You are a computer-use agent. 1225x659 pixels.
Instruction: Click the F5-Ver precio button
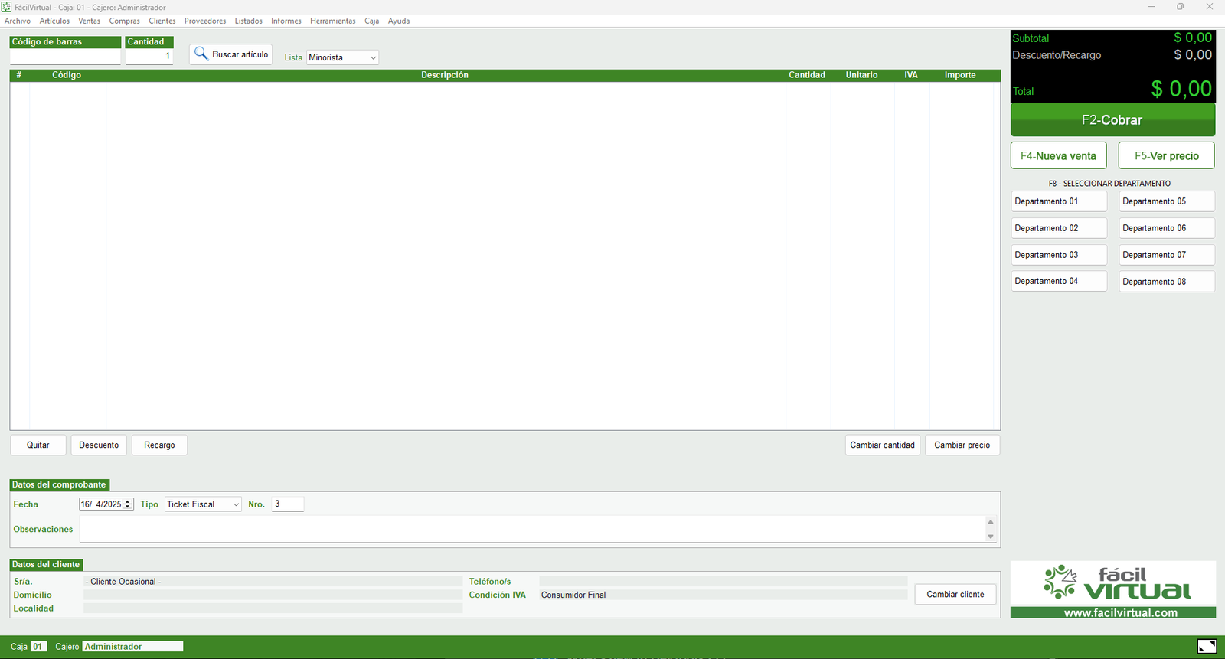coord(1167,155)
